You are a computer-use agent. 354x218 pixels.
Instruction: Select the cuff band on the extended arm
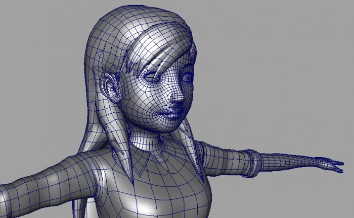[x=252, y=163]
